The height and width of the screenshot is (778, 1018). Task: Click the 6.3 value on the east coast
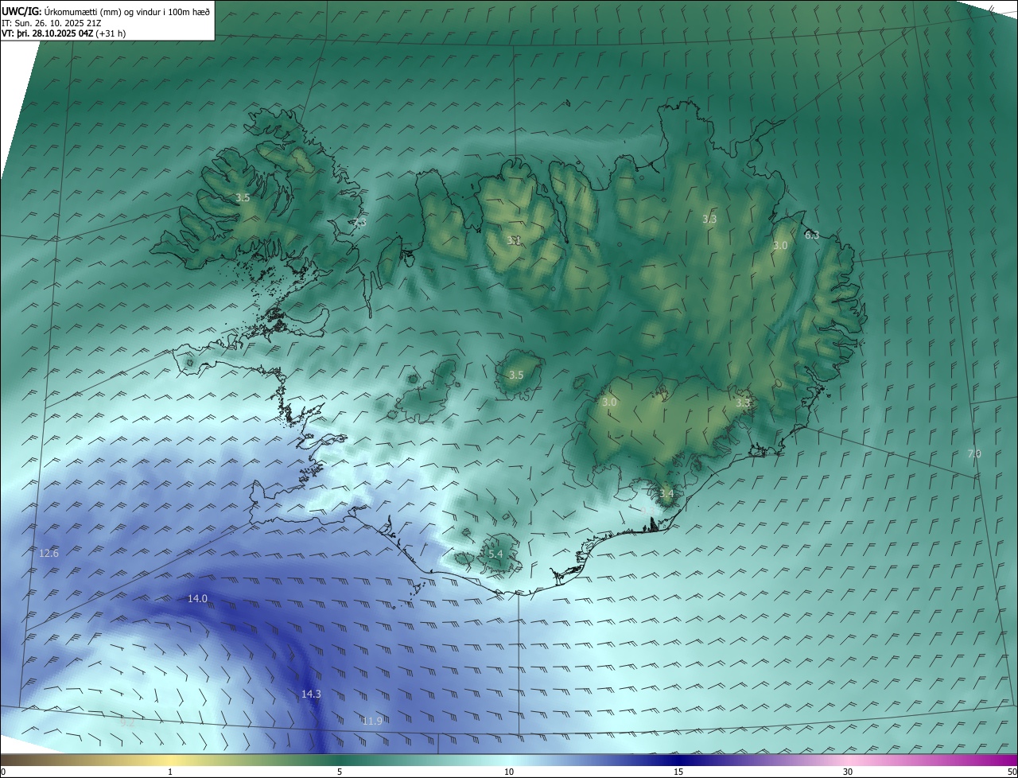point(812,235)
